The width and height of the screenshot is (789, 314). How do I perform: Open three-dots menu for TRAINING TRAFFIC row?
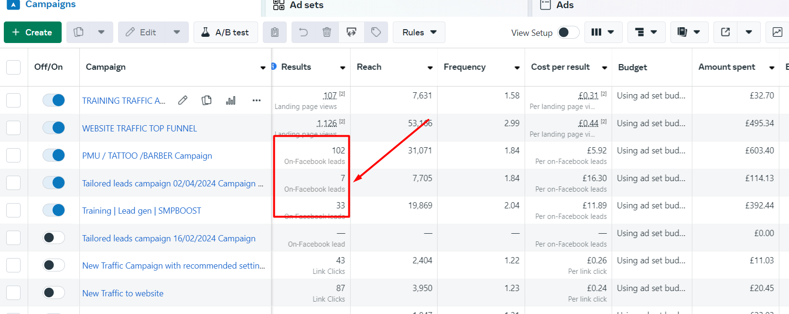(257, 100)
